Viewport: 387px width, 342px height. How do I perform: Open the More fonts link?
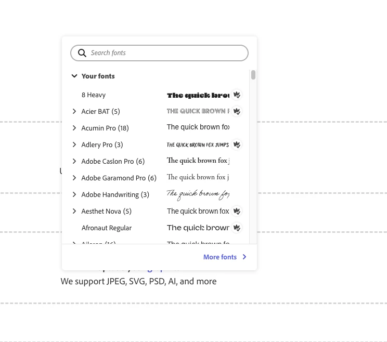220,257
